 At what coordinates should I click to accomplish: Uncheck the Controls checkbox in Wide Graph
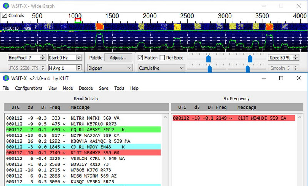4,15
